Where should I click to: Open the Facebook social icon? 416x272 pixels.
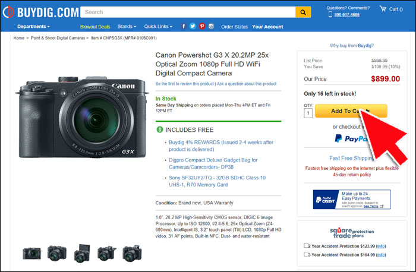184,26
